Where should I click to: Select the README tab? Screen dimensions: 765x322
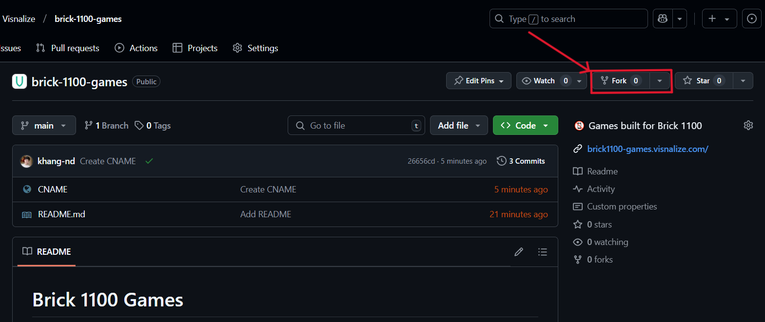[47, 251]
